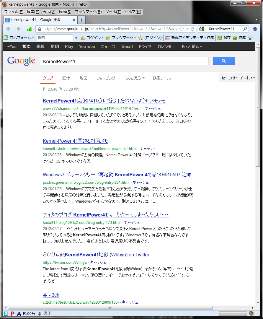The width and height of the screenshot is (263, 319).
Task: Switch to the ショッピング results tab
Action: 106,78
